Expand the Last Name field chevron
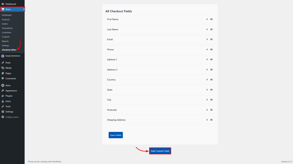Image resolution: width=293 pixels, height=164 pixels. point(207,29)
